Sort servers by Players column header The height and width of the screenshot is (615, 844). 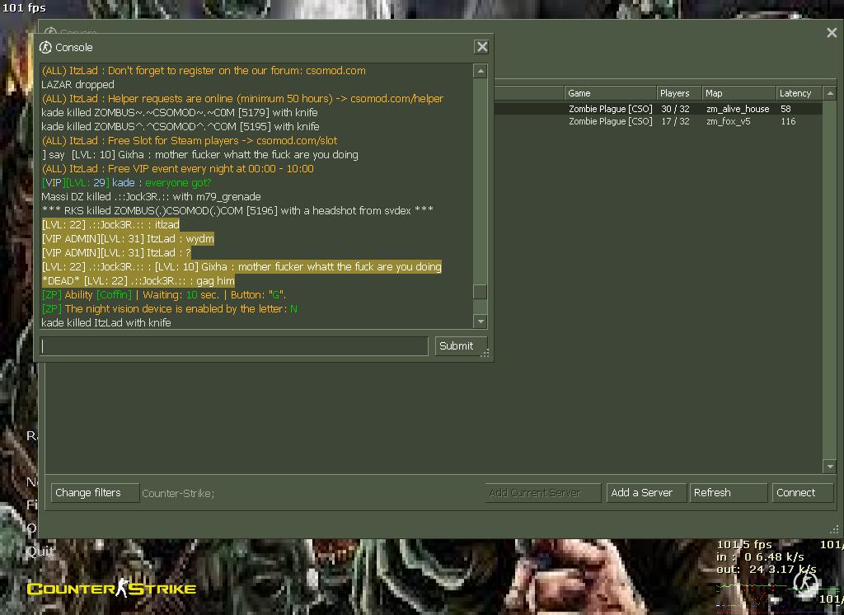click(678, 93)
